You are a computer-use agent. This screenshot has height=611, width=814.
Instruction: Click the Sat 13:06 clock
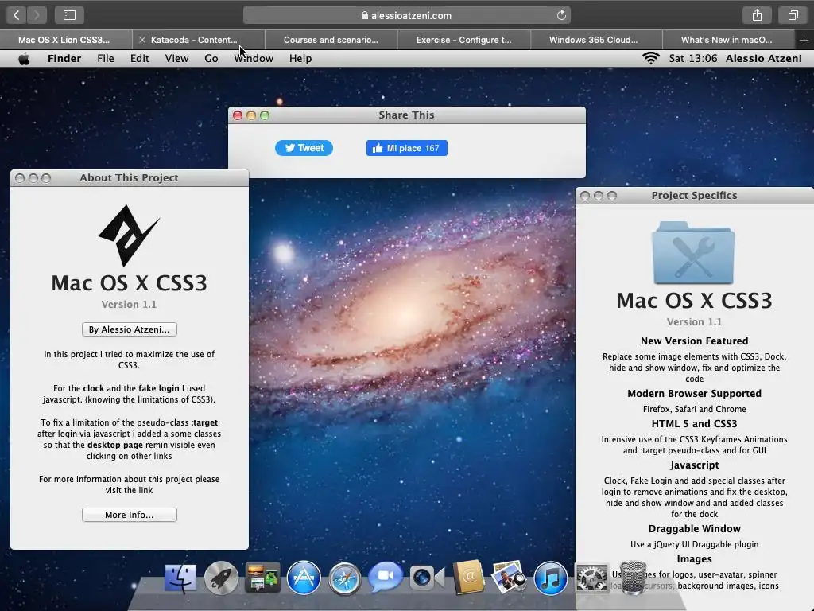[x=692, y=58]
